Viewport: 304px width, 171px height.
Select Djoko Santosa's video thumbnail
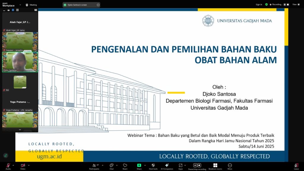pos(20,62)
